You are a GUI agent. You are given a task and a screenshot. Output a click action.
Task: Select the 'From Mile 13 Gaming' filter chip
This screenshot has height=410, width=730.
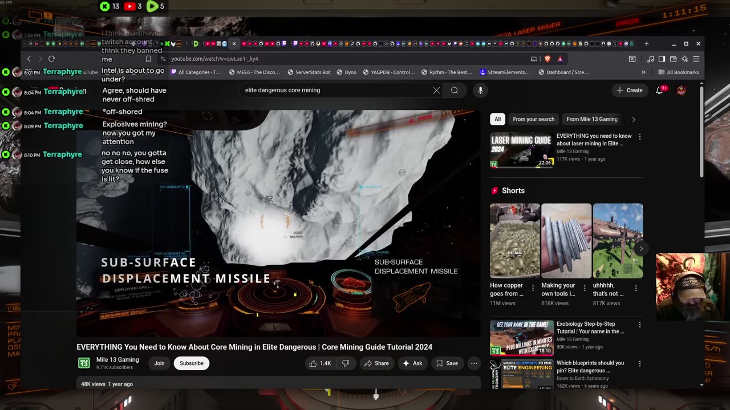pyautogui.click(x=592, y=119)
